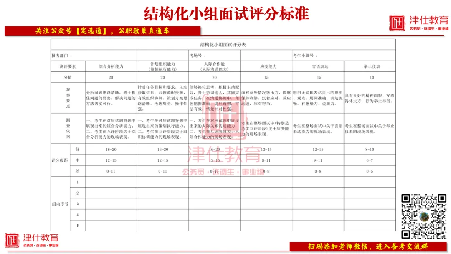Click 0-11 range under 综合分析能力
451x254 pixels.
point(111,171)
